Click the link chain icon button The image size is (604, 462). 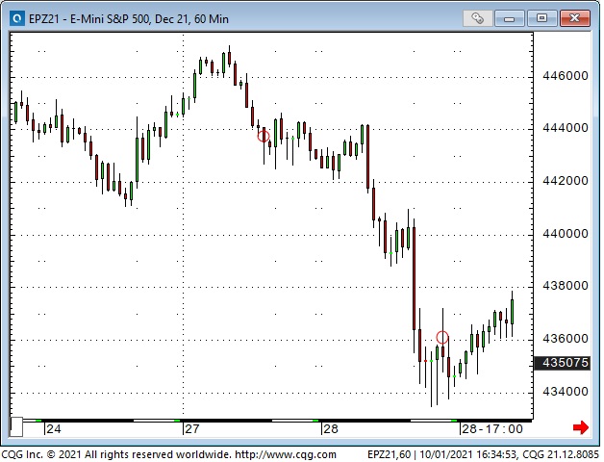point(478,18)
